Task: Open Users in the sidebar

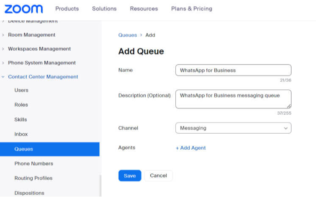Action: [x=22, y=90]
